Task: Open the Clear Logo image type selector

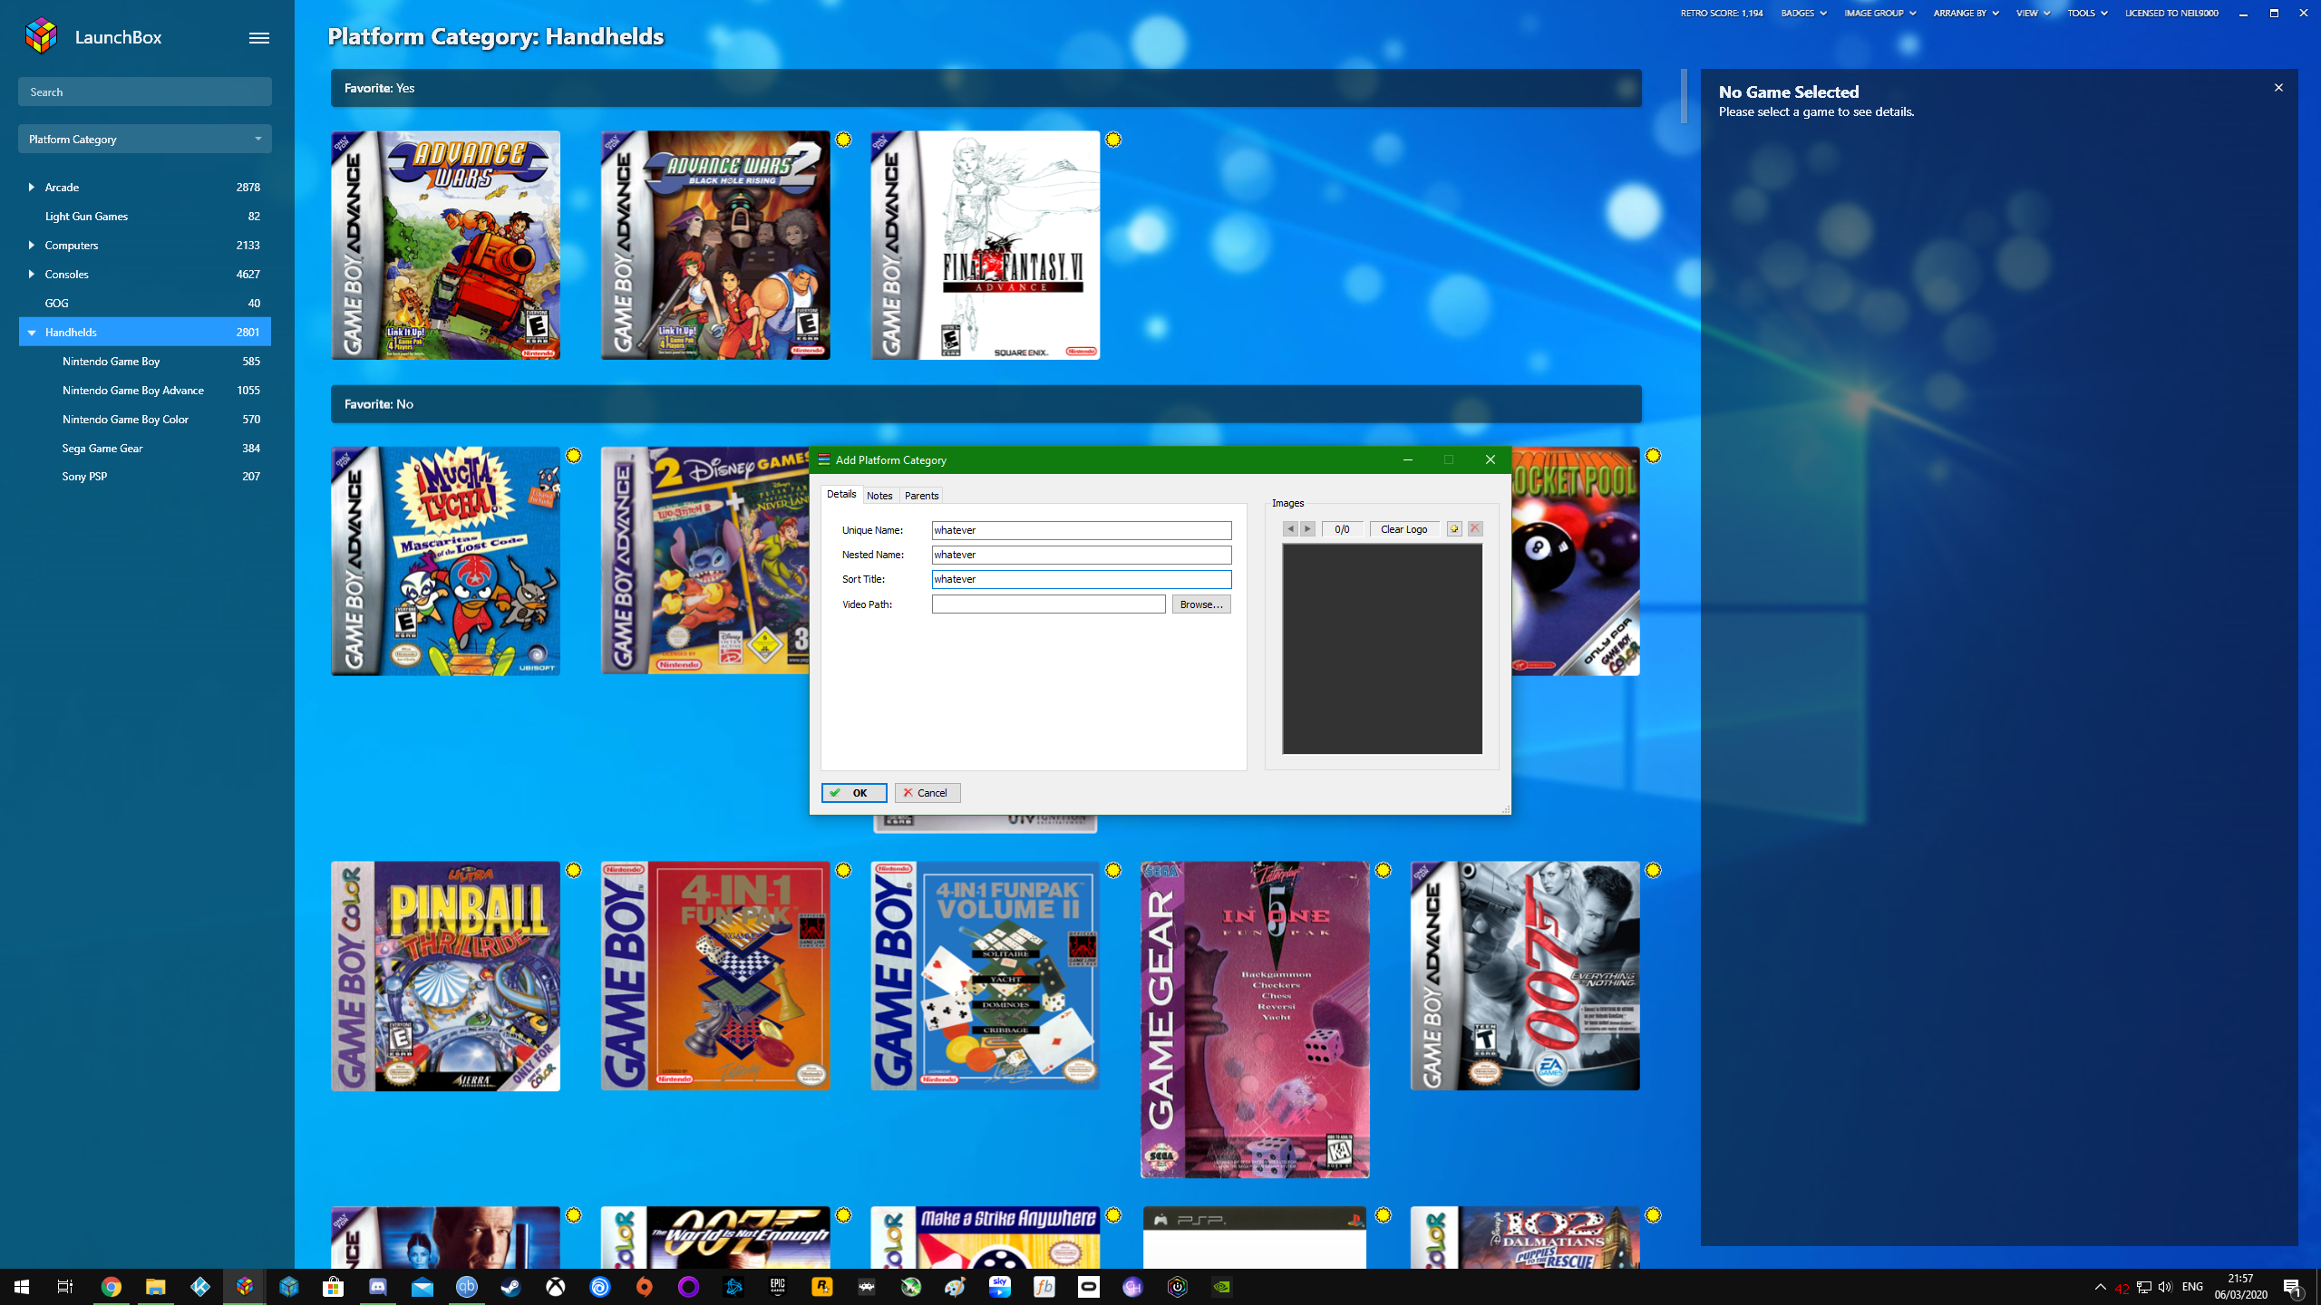Action: point(1404,529)
